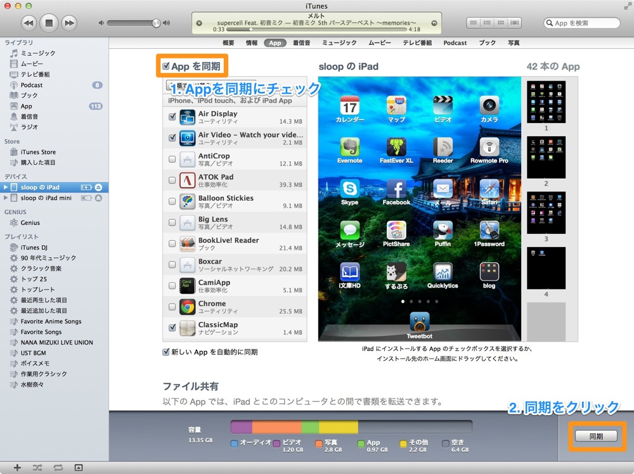The height and width of the screenshot is (474, 634).
Task: Click the Evernote icon on iPad screen
Action: [x=350, y=147]
